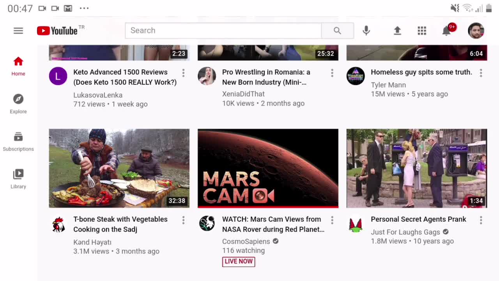Go to Home in sidebar
Image resolution: width=499 pixels, height=281 pixels.
pyautogui.click(x=18, y=66)
